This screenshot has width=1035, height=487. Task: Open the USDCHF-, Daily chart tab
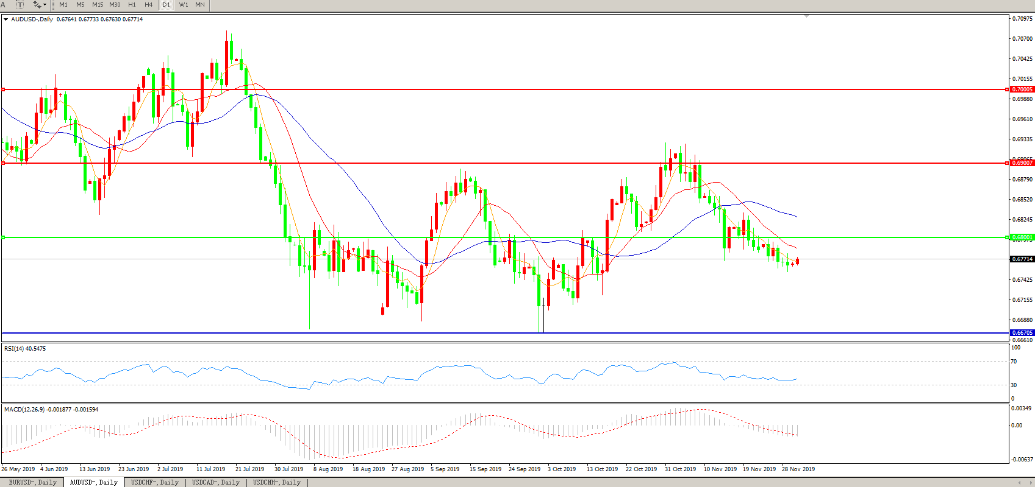pyautogui.click(x=155, y=482)
